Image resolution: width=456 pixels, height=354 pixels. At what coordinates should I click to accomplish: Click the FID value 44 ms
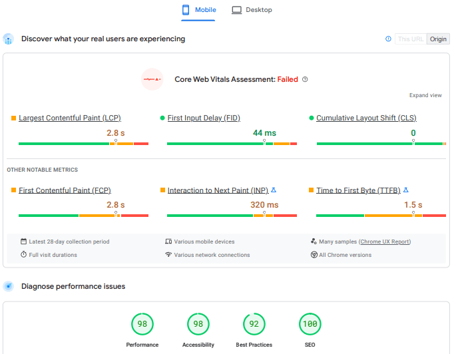[x=264, y=133]
